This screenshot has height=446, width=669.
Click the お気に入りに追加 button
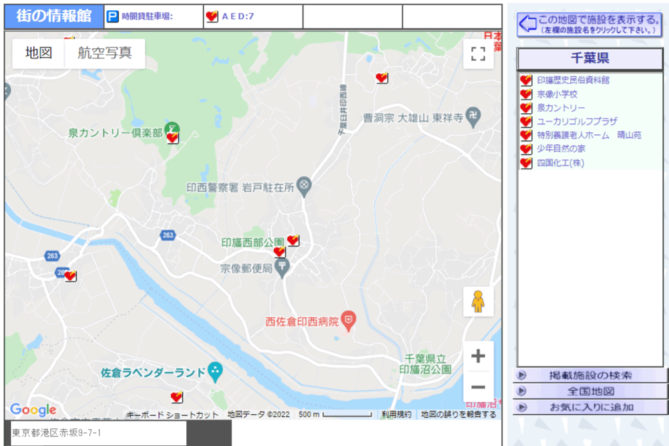(x=590, y=407)
